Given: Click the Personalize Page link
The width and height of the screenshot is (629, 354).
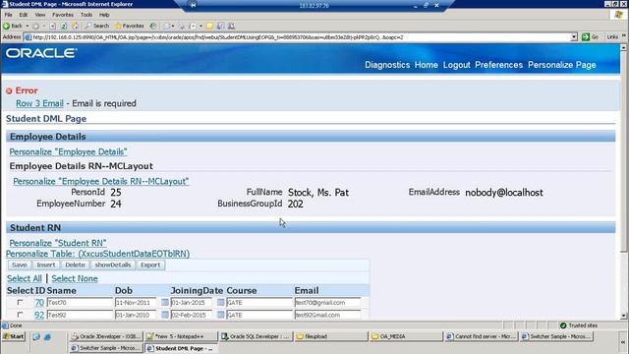Looking at the screenshot, I should click(x=561, y=65).
